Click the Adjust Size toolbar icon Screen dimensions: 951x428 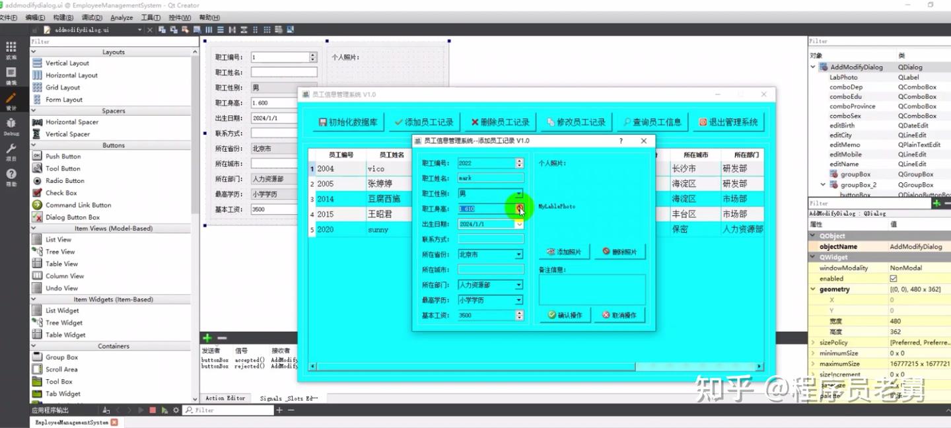coord(291,29)
